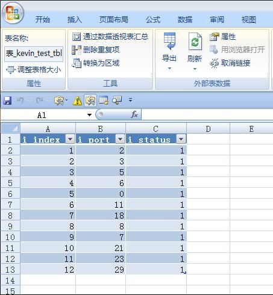Open the i_status column filter dropdown
The image size is (273, 295).
point(181,139)
